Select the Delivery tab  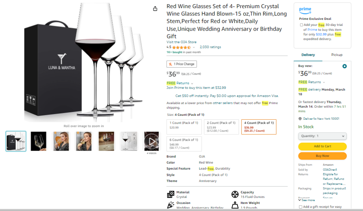308,55
